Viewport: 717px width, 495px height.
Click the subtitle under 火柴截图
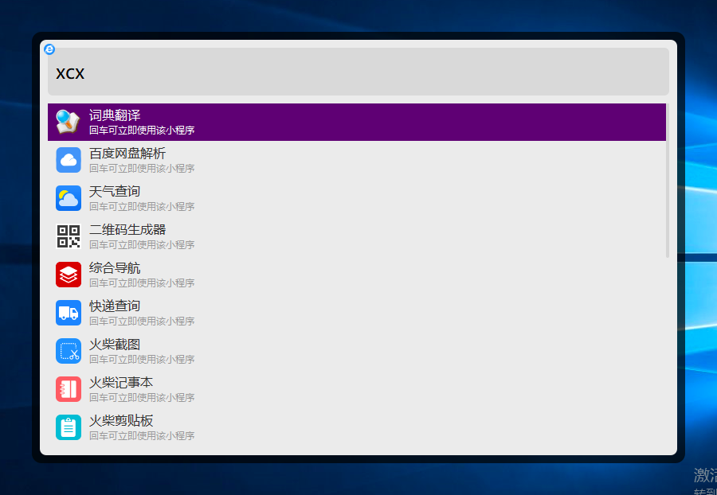point(142,360)
